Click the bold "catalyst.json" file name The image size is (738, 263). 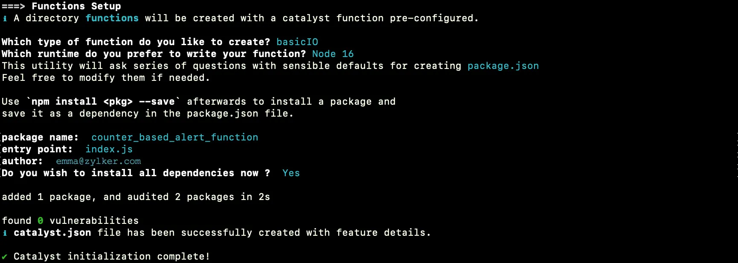coord(52,233)
